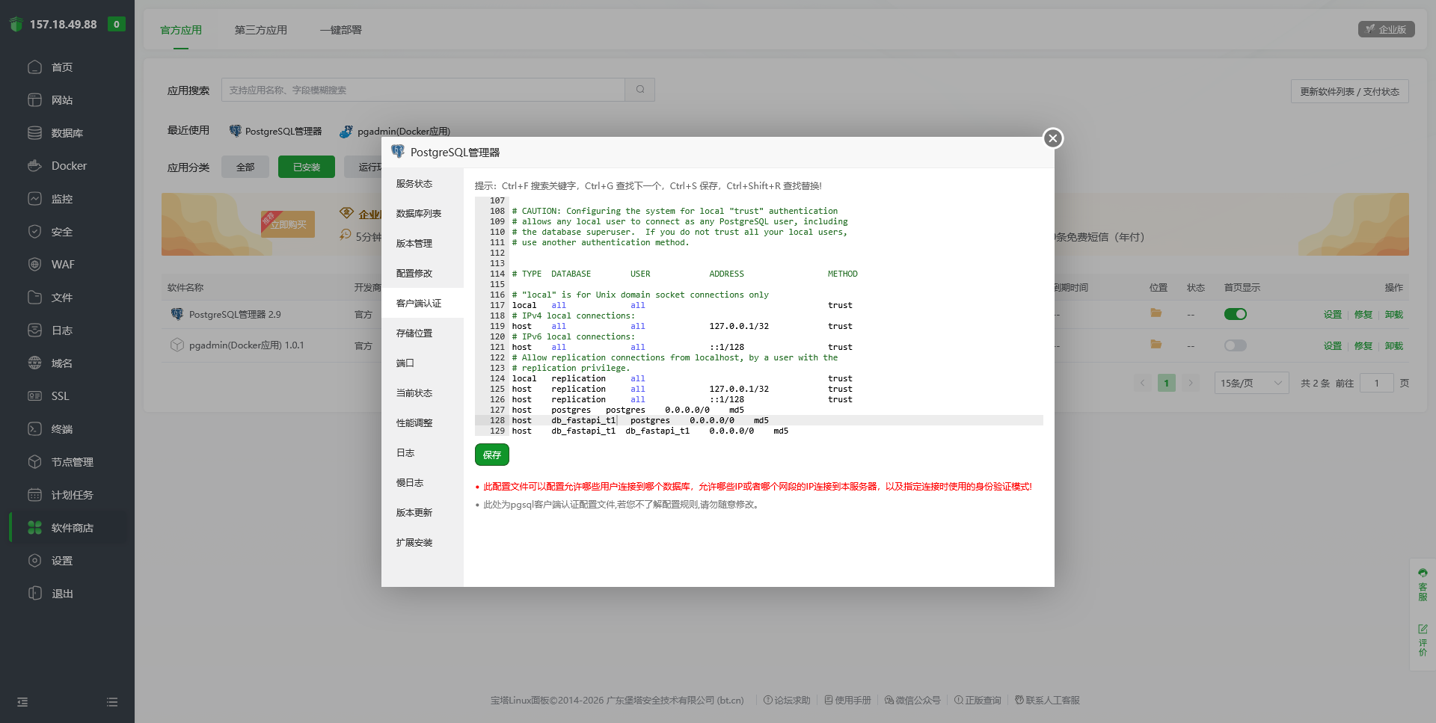Select 配置修改 in PostgreSQL manager menu

click(x=423, y=274)
